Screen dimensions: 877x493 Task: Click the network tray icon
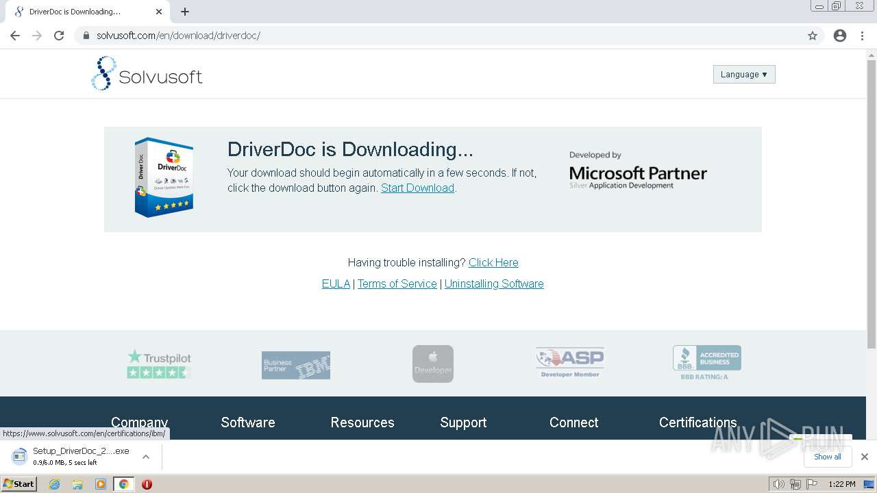795,484
